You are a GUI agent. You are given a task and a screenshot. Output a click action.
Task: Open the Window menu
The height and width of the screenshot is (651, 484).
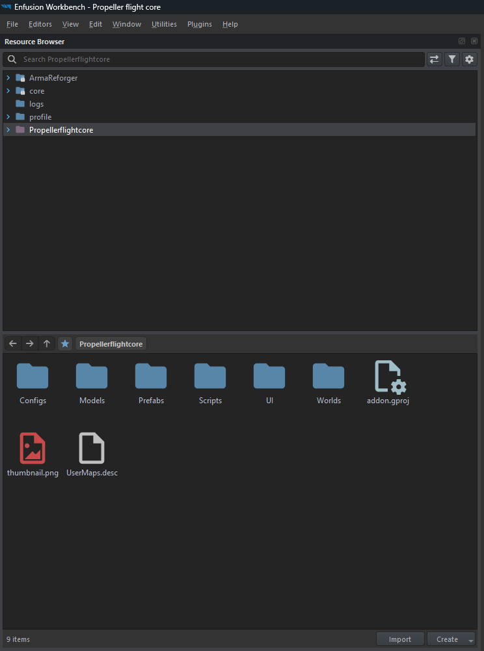tap(127, 24)
